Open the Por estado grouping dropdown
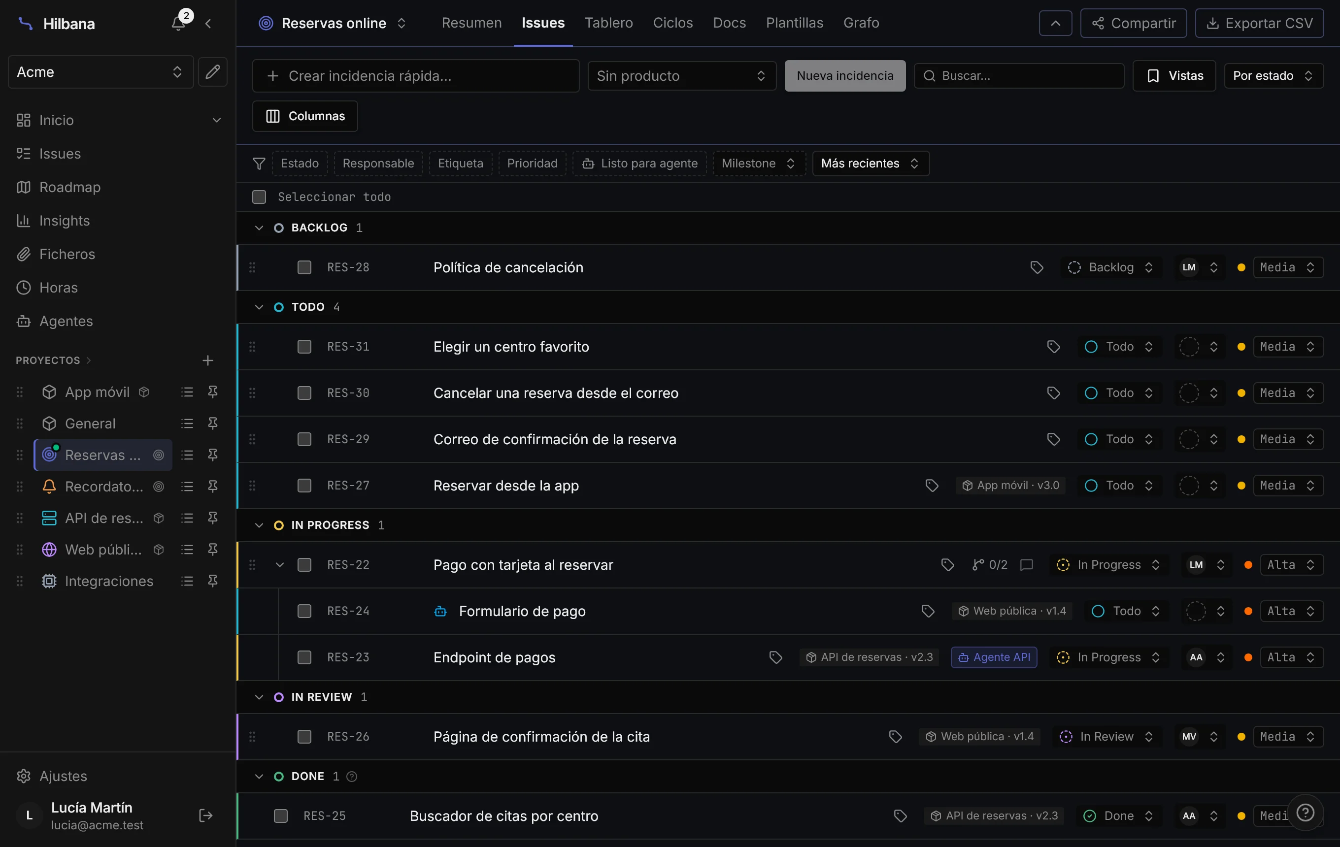 point(1273,76)
